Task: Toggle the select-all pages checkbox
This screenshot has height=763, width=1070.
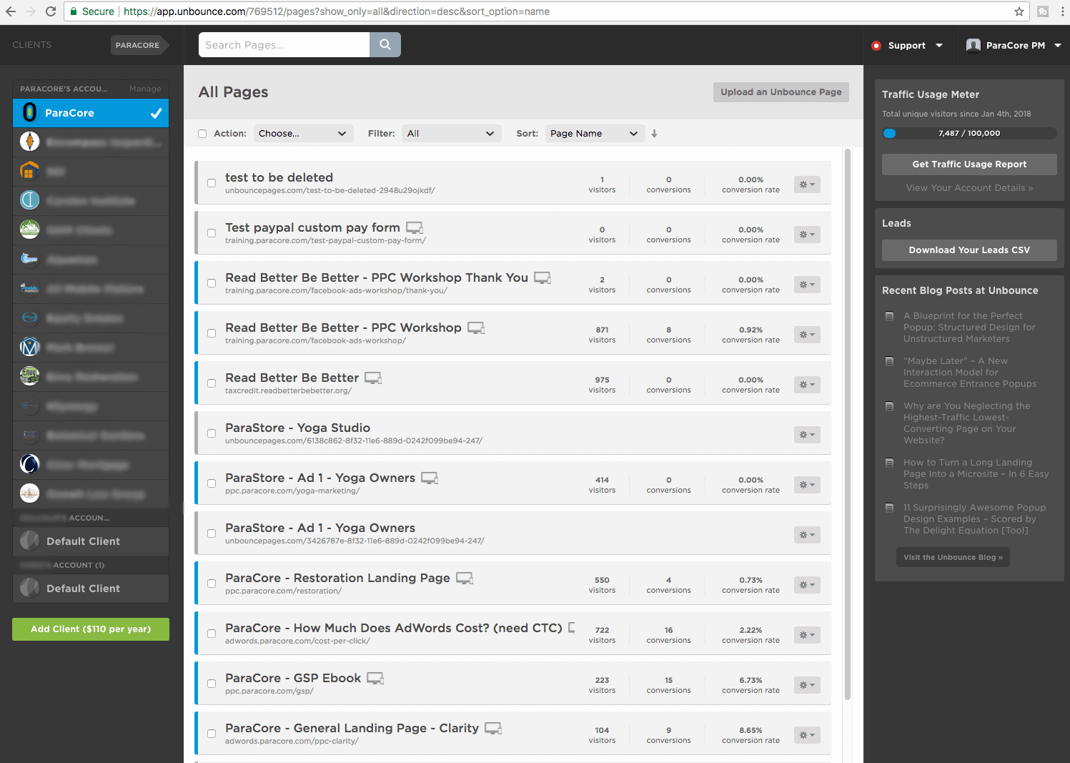Action: 202,134
